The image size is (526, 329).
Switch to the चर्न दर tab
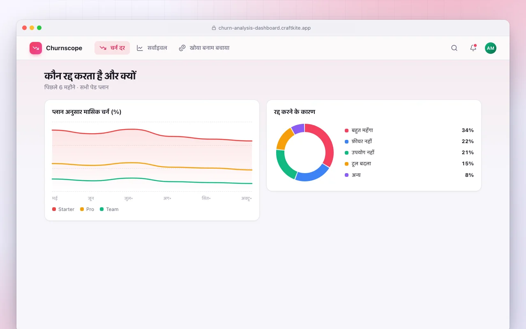point(112,48)
